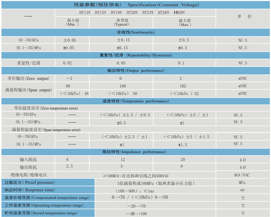Click the Specification (Constant Voltage) table title
The image size is (271, 217).
(x=135, y=5)
